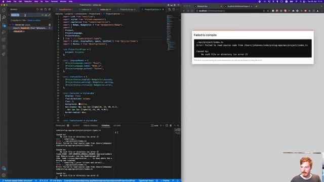
Task: Maximize the panel using the chevron
Action: pos(175,125)
